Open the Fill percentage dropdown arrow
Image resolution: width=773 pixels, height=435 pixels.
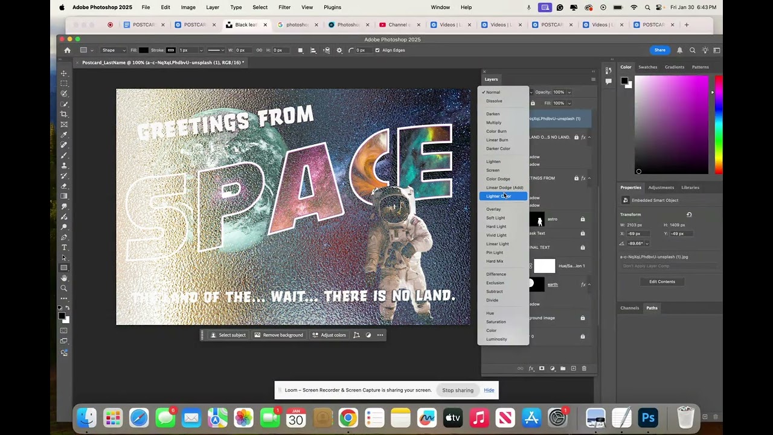[569, 103]
